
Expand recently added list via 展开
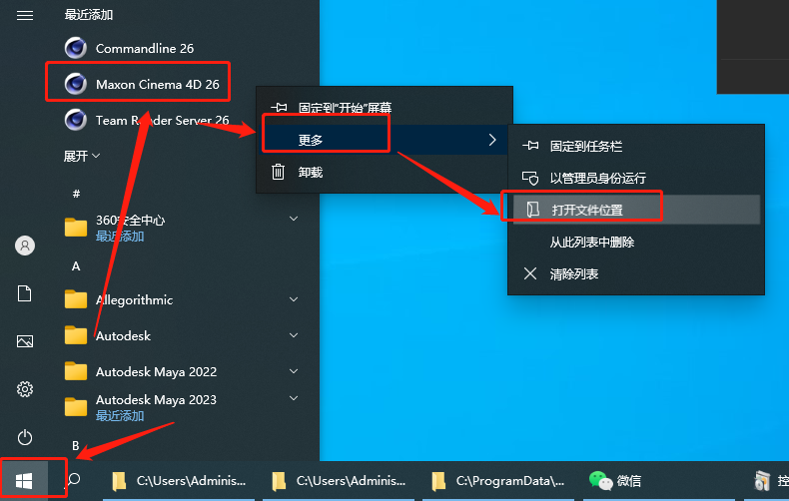[x=82, y=157]
